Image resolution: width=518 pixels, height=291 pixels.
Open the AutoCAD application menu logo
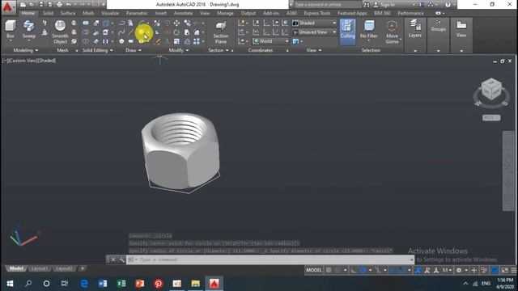(7, 6)
